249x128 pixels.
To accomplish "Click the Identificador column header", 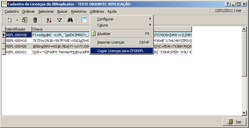I will (18, 29).
